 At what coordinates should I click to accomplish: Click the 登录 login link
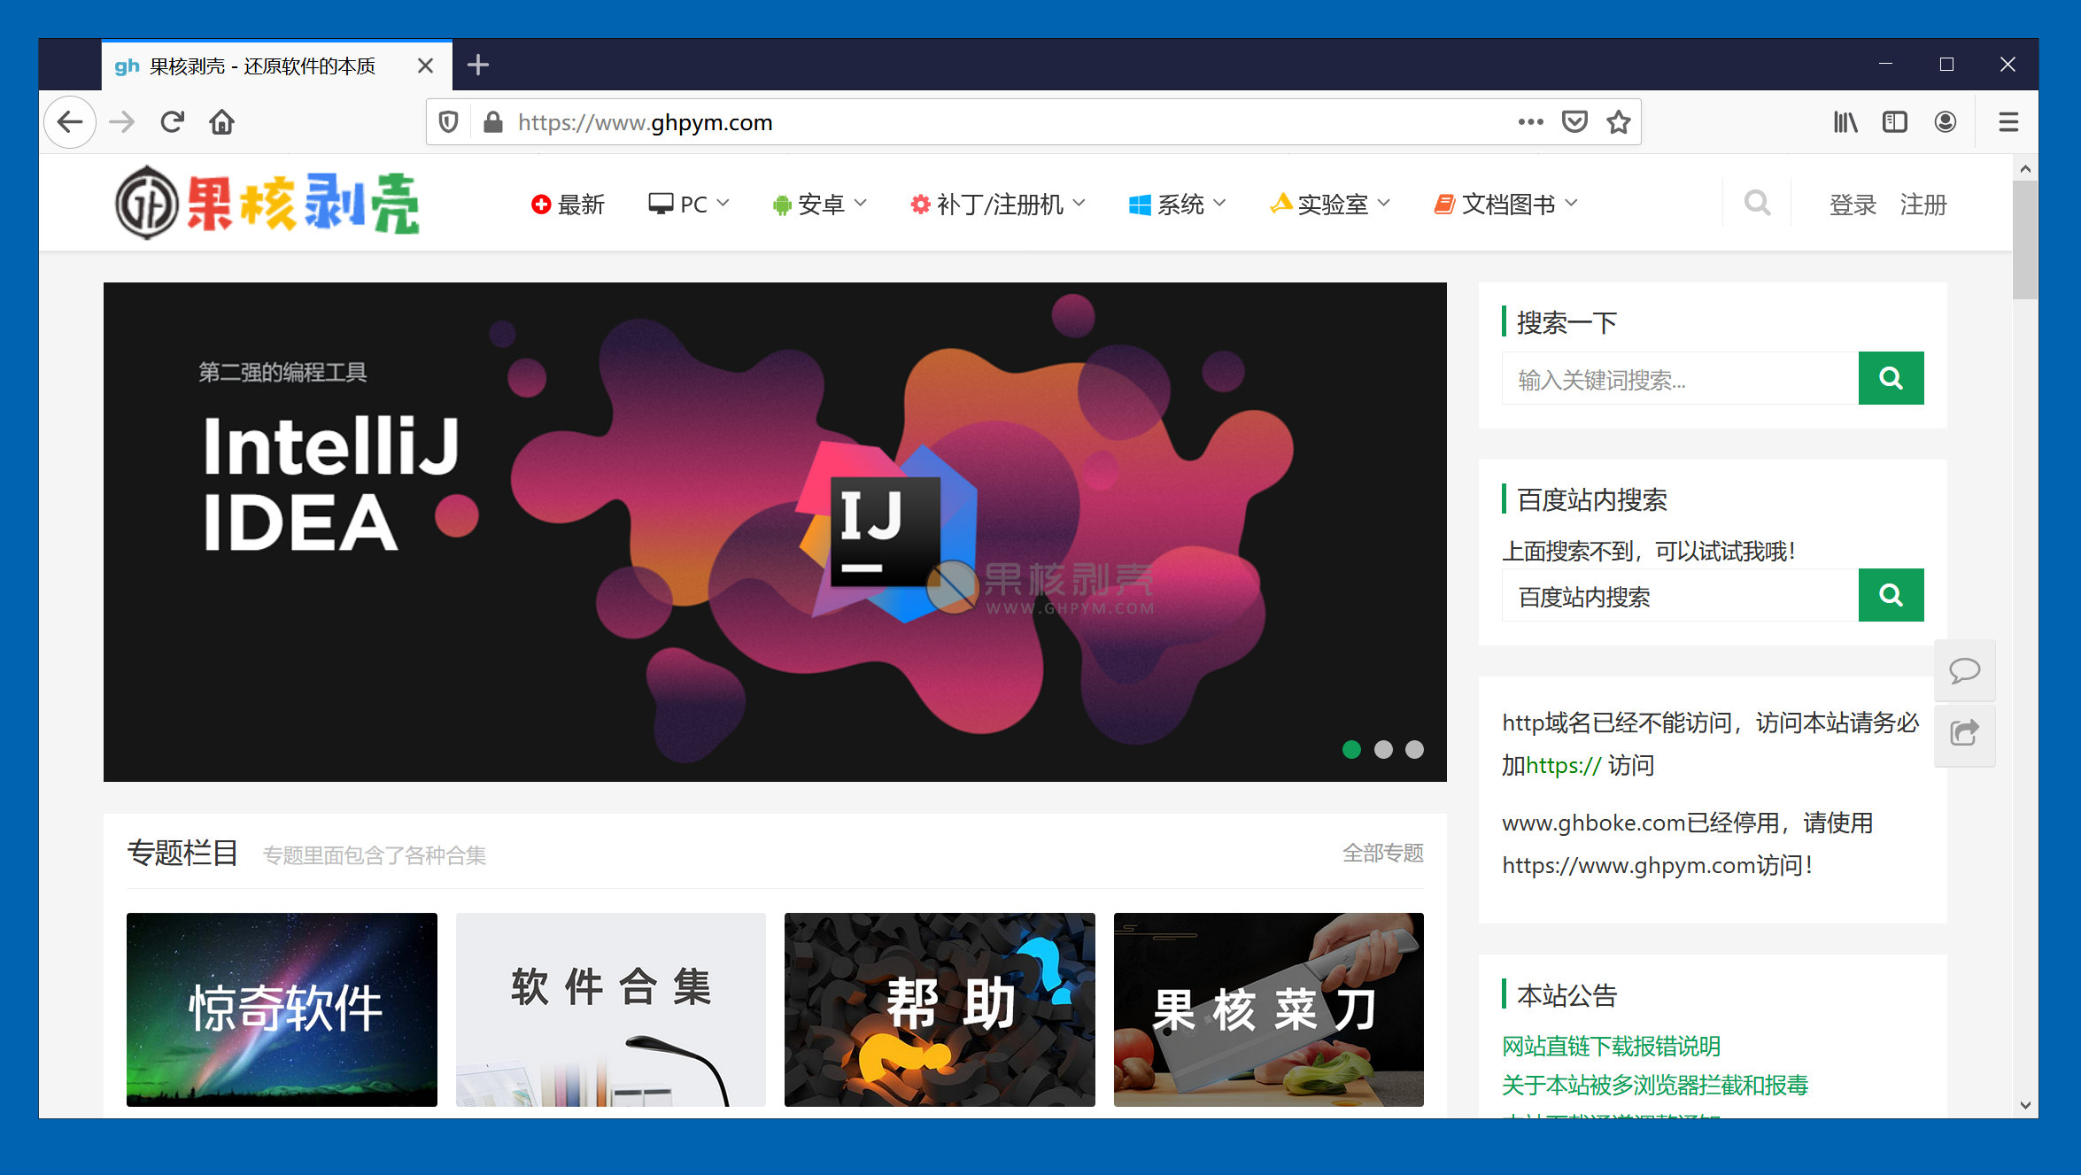[x=1853, y=205]
